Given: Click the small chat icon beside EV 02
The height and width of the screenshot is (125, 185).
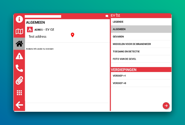Looking at the screenshot, I should click(107, 16).
